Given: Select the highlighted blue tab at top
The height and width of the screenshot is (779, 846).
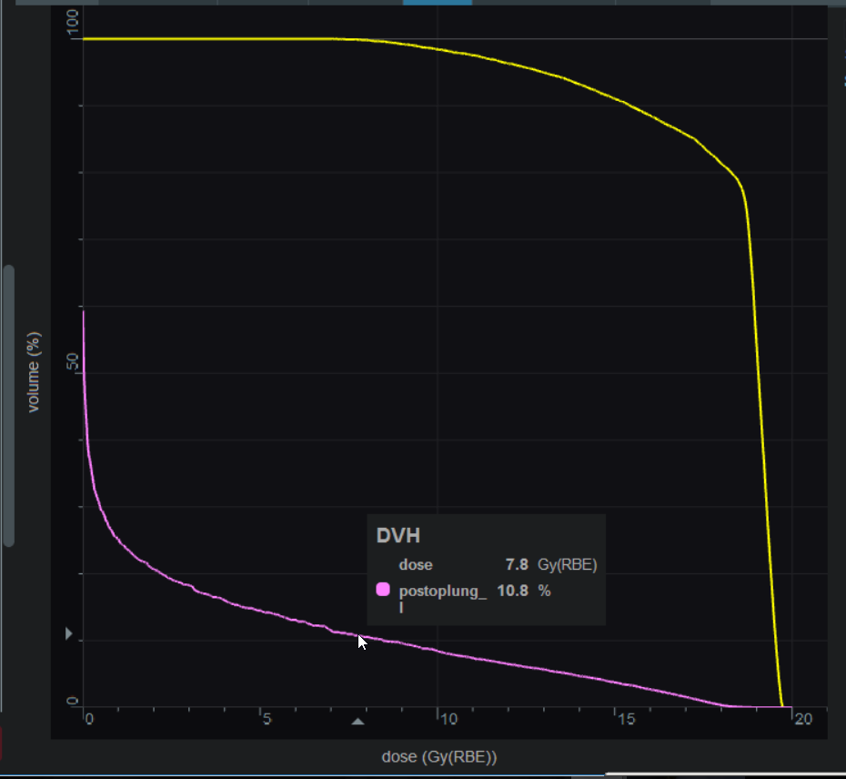Looking at the screenshot, I should [x=437, y=3].
